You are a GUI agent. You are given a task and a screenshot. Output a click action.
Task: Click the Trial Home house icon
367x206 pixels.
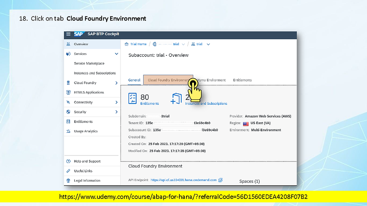coord(127,44)
